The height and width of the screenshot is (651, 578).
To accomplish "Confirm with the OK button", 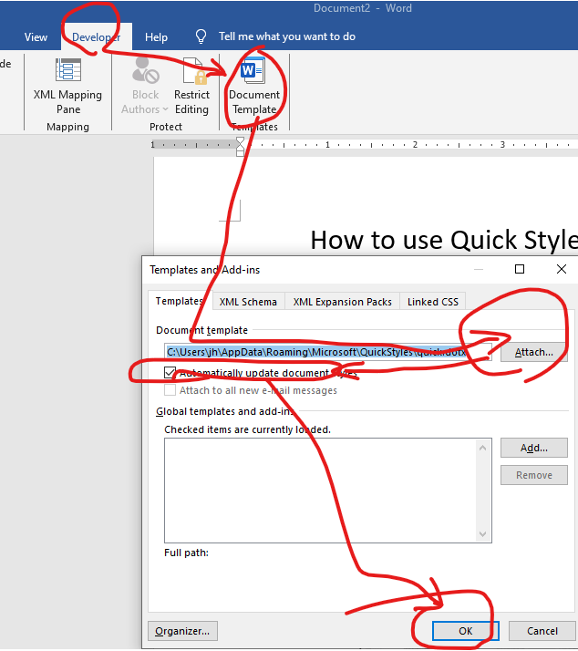I will tap(466, 631).
